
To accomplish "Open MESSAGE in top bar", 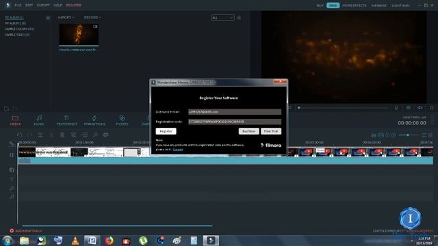I will click(x=378, y=5).
